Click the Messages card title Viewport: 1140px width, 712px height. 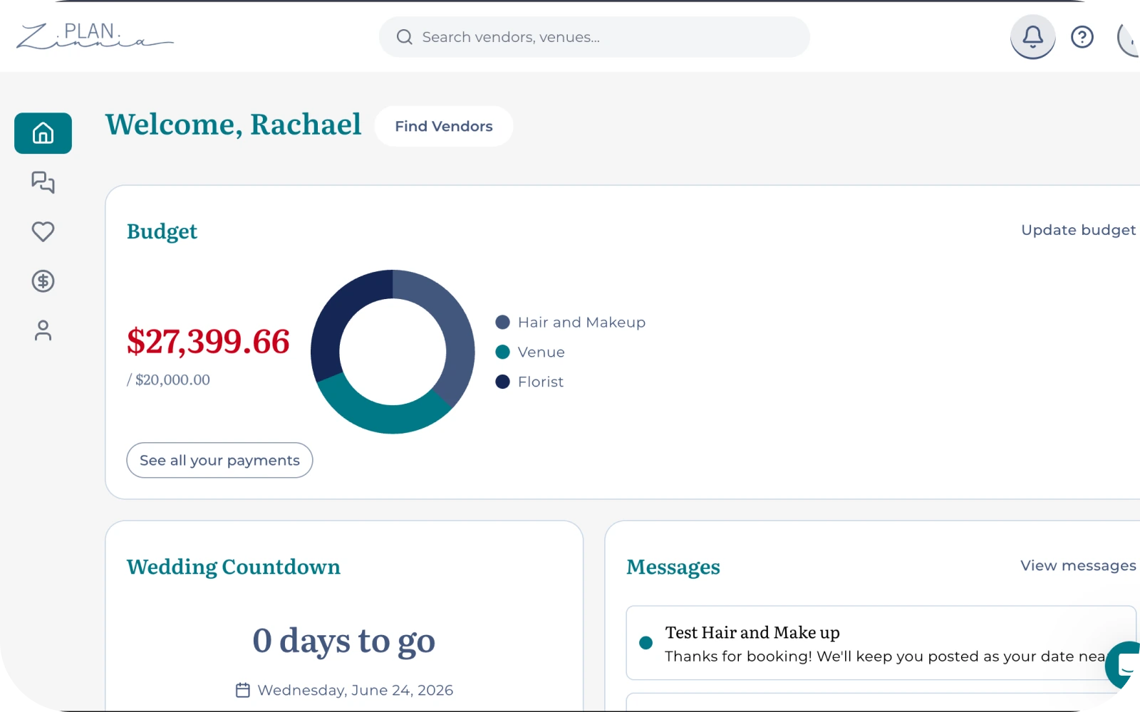(x=673, y=567)
